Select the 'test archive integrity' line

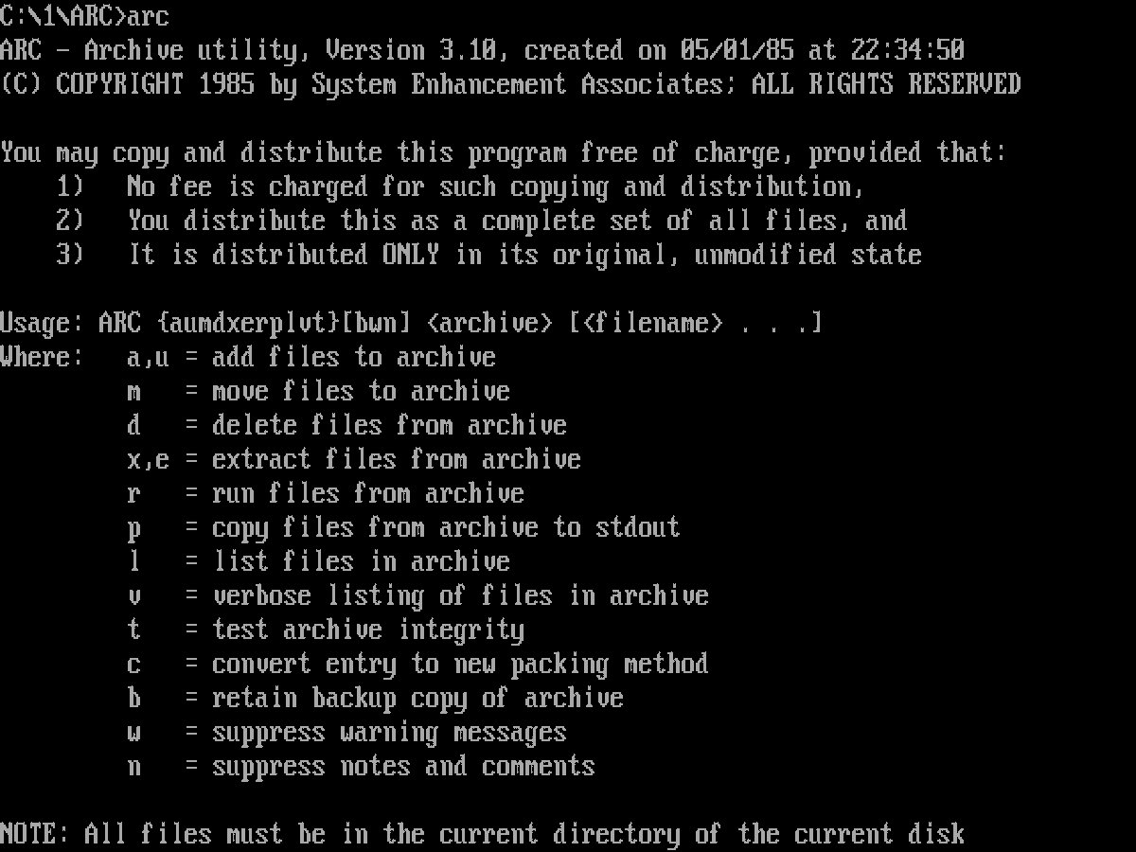pos(326,630)
